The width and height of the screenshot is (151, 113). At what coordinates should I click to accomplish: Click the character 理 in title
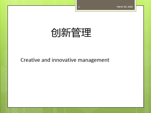pos(86,33)
